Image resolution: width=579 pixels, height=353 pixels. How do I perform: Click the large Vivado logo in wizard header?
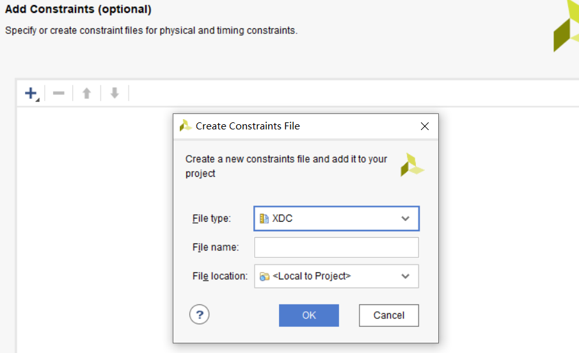(566, 26)
